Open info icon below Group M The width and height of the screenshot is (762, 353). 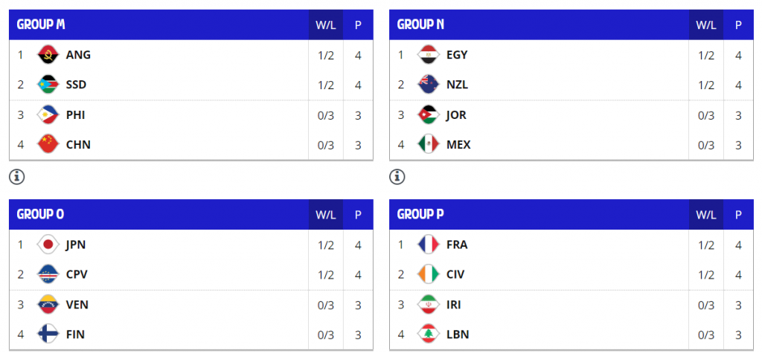click(16, 177)
